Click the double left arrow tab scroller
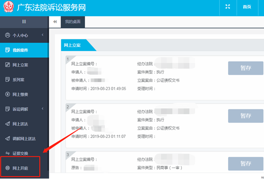Image resolution: width=264 pixels, height=179 pixels. [55, 22]
